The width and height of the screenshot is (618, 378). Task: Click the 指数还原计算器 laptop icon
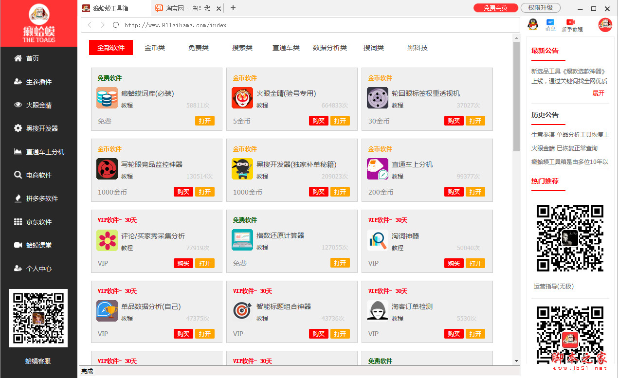242,240
